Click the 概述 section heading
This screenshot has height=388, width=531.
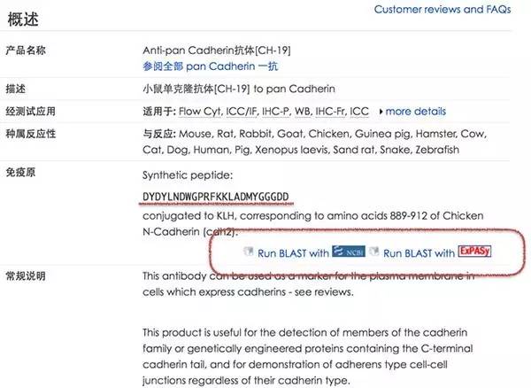(24, 17)
